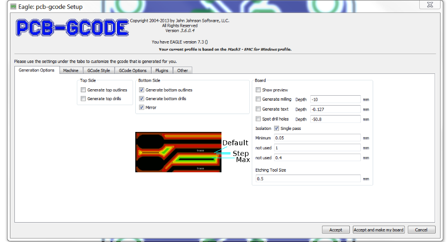Click text Depth field showing -0.127

tap(335, 109)
